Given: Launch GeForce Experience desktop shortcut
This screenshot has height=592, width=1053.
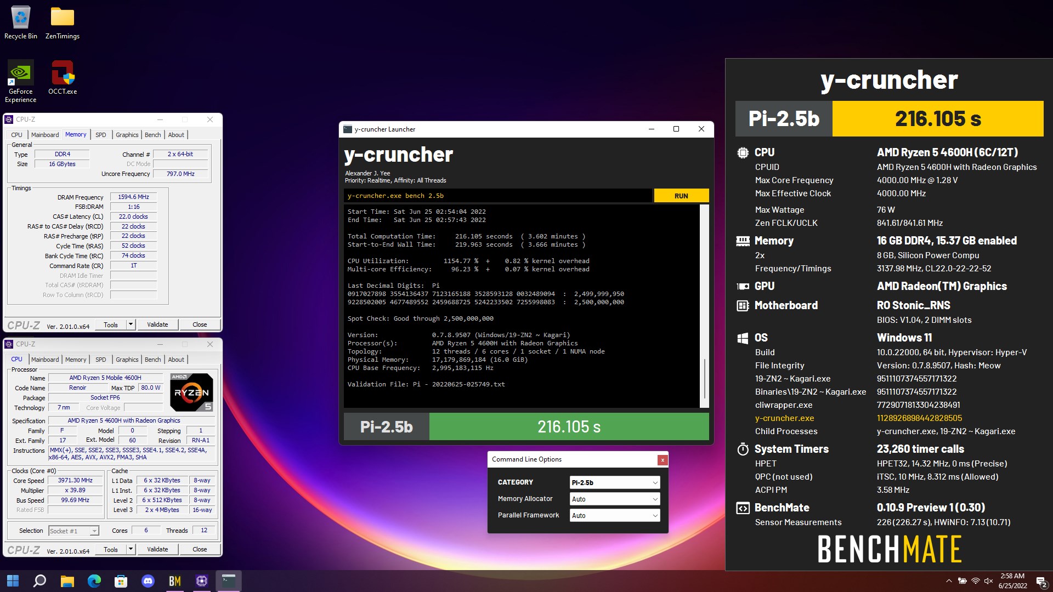Looking at the screenshot, I should pyautogui.click(x=21, y=81).
